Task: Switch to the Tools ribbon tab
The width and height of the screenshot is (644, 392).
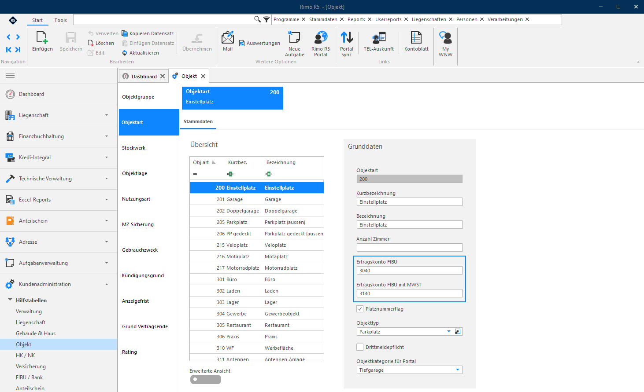Action: pyautogui.click(x=61, y=20)
